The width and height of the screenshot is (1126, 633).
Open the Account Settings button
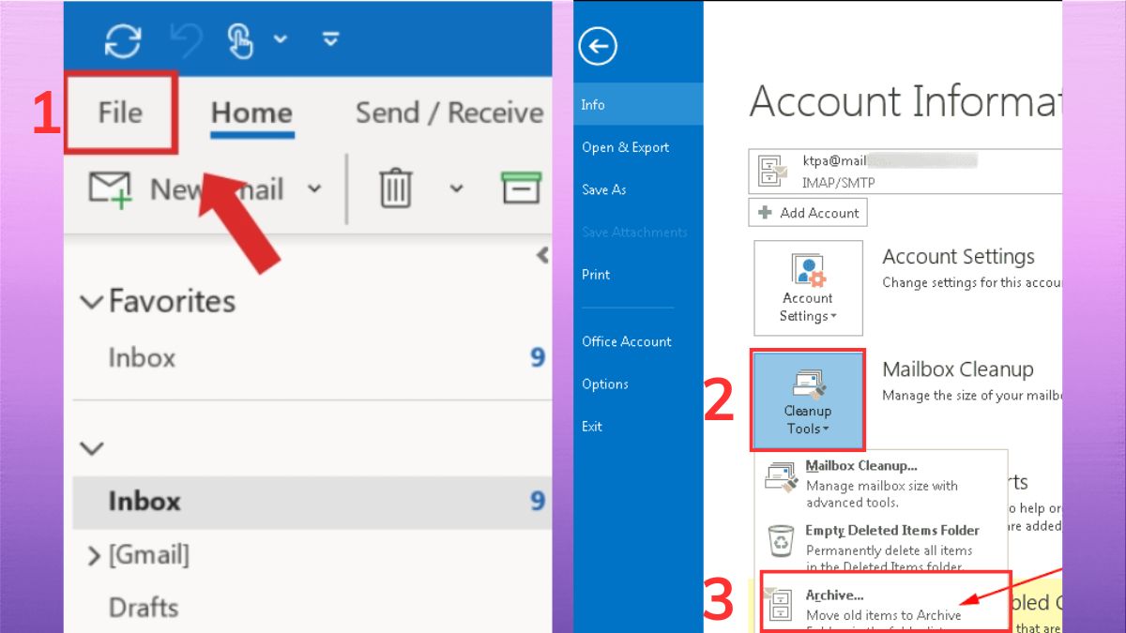tap(808, 288)
